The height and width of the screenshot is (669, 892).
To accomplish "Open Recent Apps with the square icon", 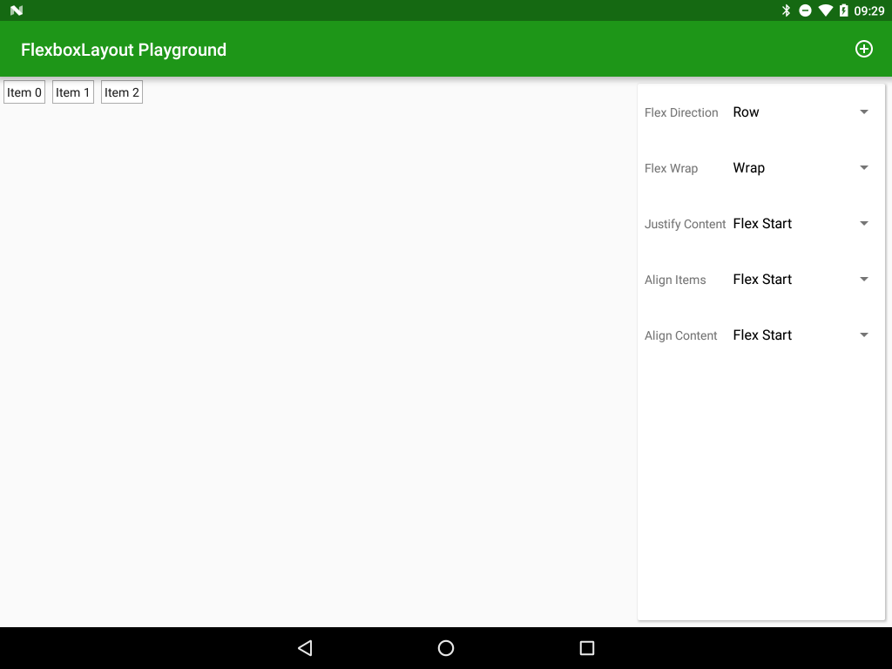I will point(586,648).
